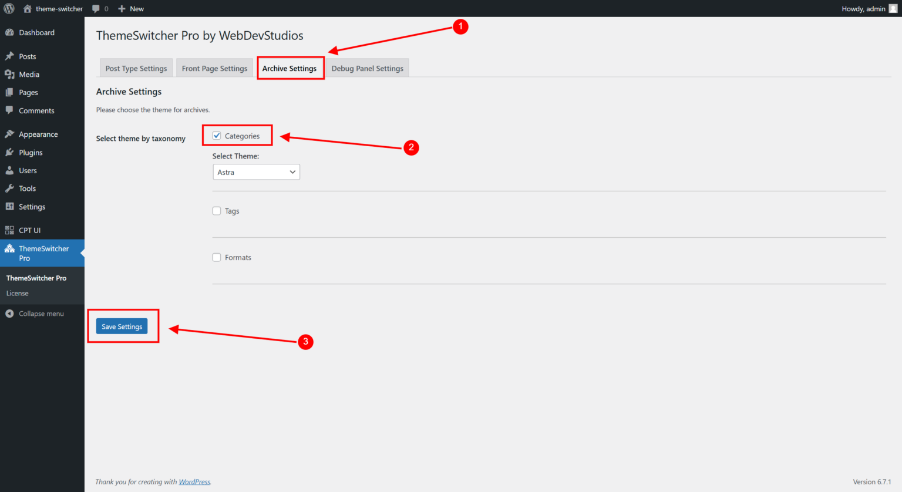
Task: Open the Debug Panel Settings tab
Action: point(367,68)
